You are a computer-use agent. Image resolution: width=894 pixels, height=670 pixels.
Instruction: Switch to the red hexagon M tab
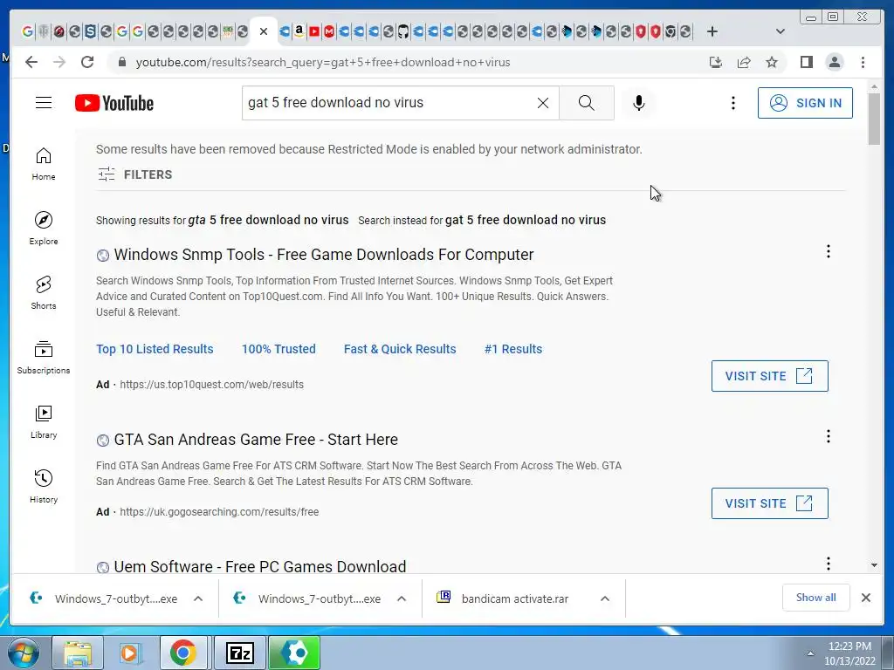[x=329, y=31]
